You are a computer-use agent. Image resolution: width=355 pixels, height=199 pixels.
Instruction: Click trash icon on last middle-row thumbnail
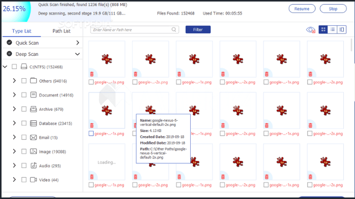click(x=310, y=125)
